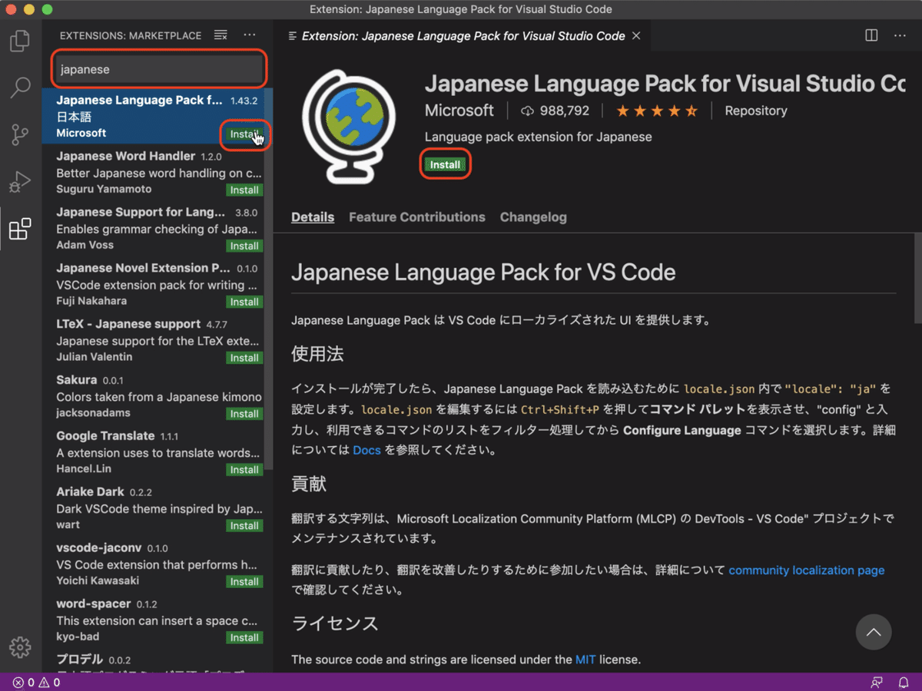The width and height of the screenshot is (922, 691).
Task: Click the japanese extensions search field
Action: 159,69
